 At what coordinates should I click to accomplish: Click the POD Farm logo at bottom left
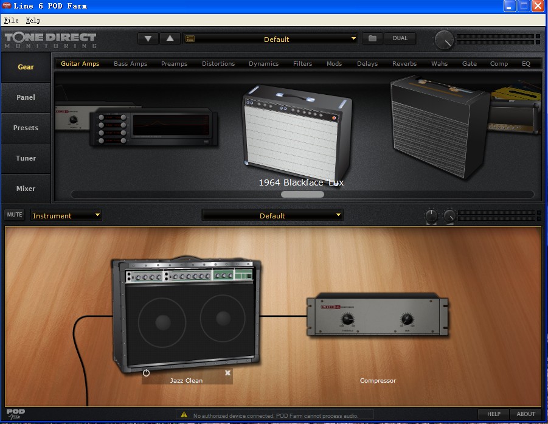pos(15,414)
